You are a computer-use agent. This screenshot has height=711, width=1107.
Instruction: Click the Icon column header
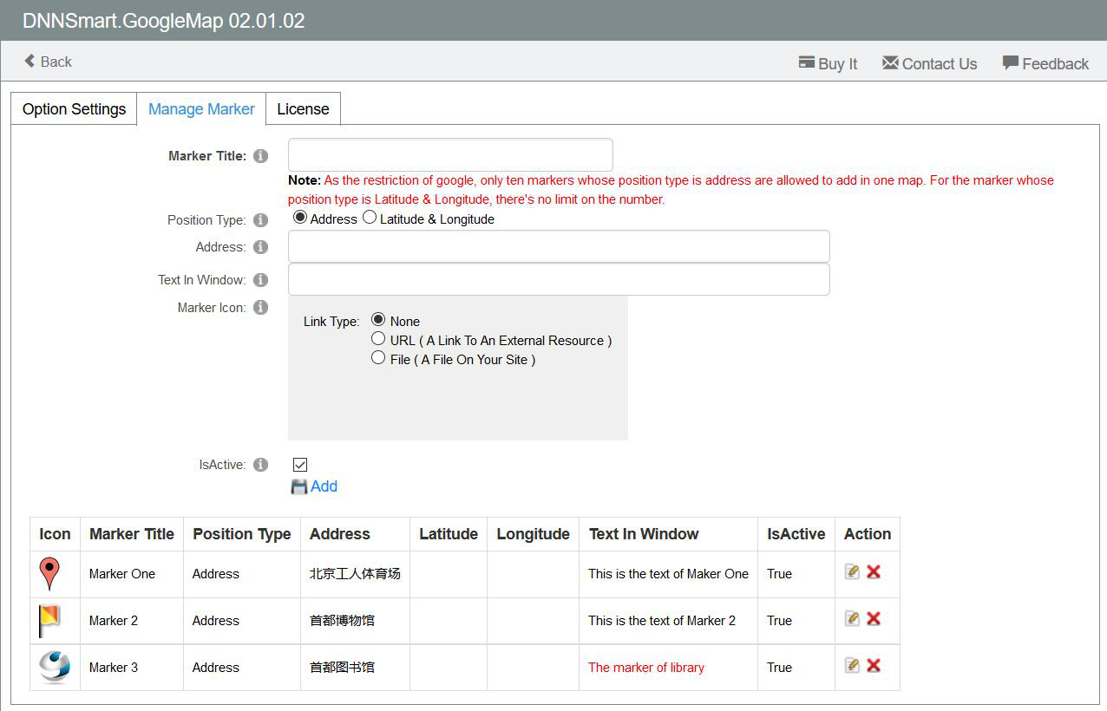pyautogui.click(x=55, y=534)
